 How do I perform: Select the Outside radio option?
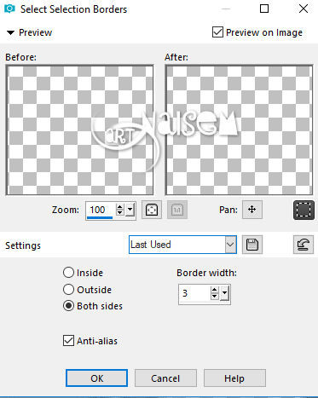[68, 290]
